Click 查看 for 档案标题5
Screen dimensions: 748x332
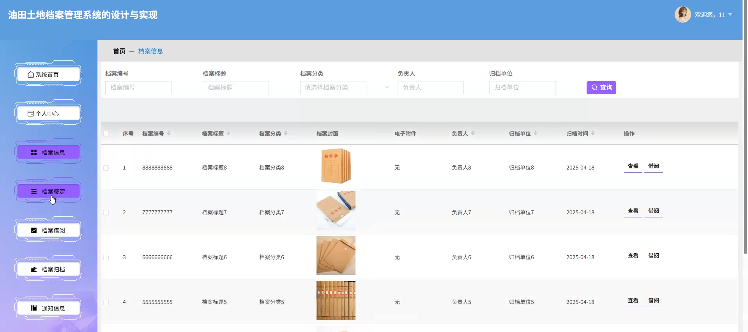point(633,301)
